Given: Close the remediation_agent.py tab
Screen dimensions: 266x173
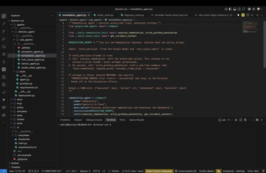Looking at the screenshot, I should coord(88,15).
